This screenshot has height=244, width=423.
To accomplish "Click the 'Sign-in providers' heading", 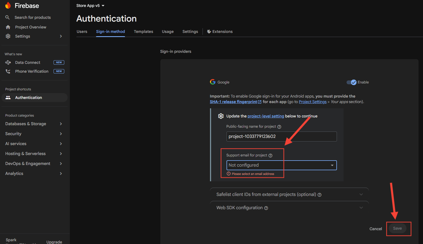I will click(175, 51).
